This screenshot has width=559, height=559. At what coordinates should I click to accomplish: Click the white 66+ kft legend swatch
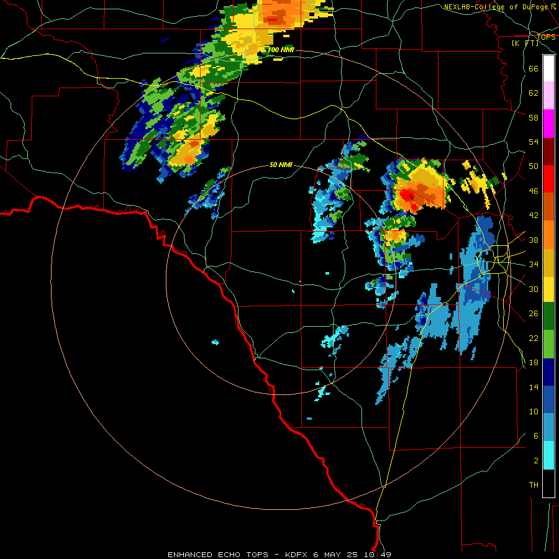click(x=548, y=68)
